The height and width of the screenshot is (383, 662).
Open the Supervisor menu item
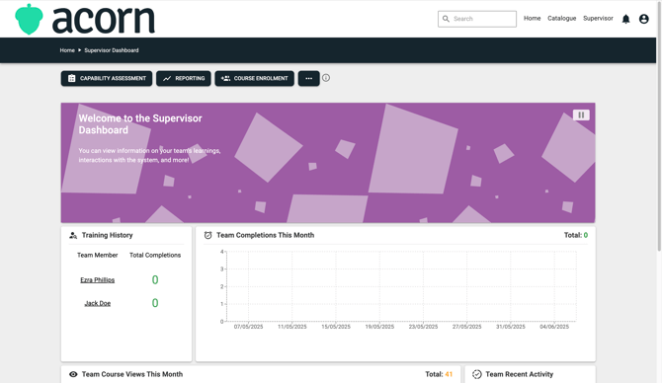598,19
